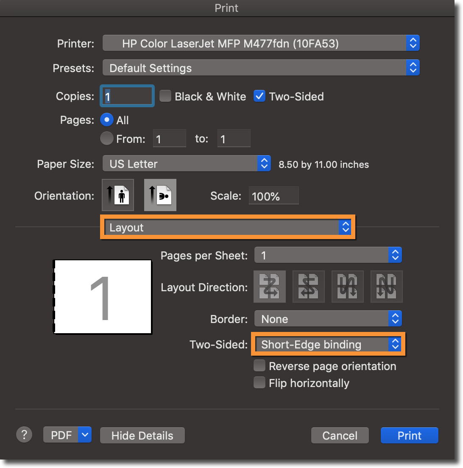Choose the third layout direction icon

click(x=347, y=287)
